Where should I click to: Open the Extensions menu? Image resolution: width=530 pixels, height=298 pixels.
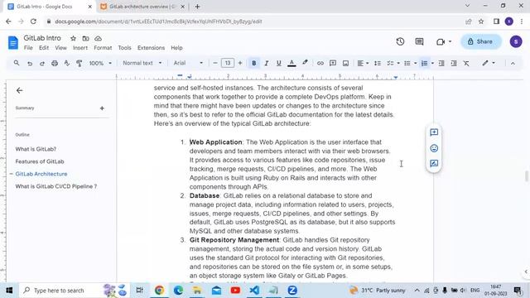(x=151, y=48)
